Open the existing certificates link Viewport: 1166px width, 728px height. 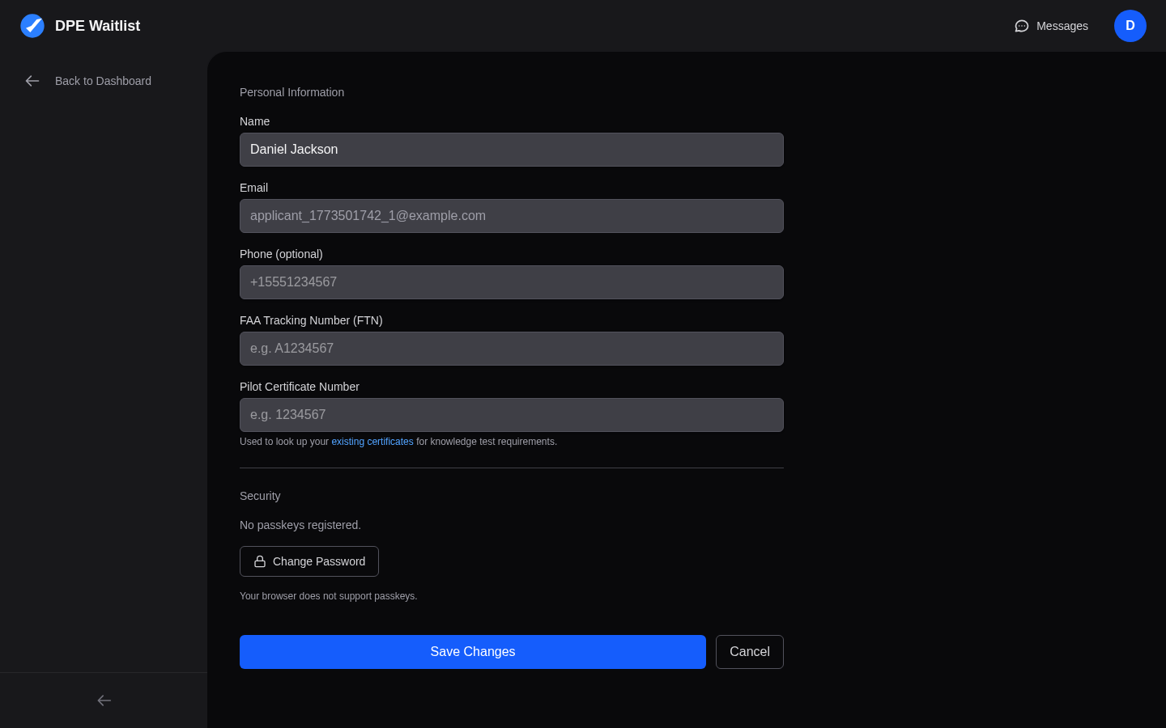[x=372, y=442]
